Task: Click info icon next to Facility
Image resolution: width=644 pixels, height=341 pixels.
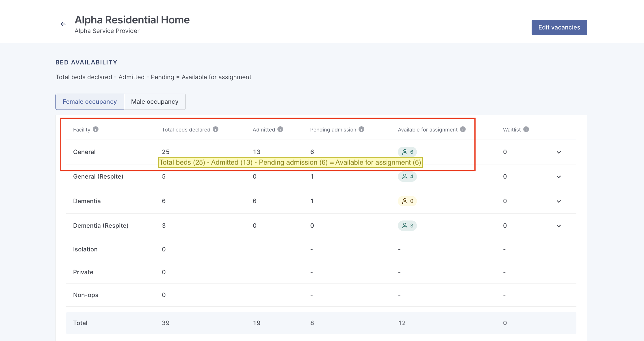Action: [96, 129]
